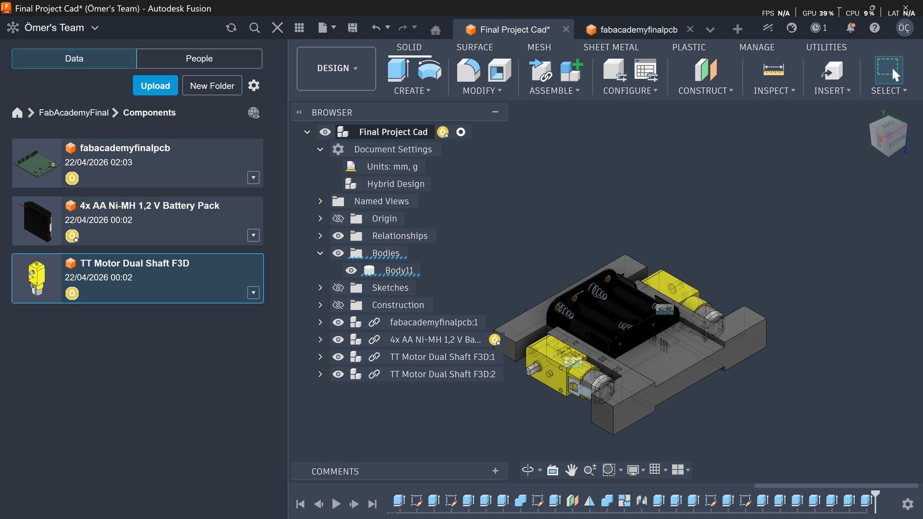Click the Job Status clock icon
This screenshot has width=923, height=519.
(x=816, y=28)
